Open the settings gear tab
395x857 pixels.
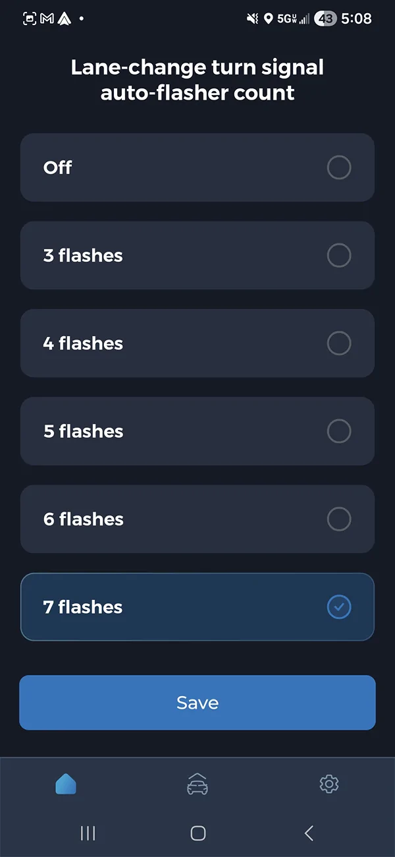point(329,784)
